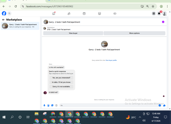Bookmark this page with star

(x=153, y=6)
